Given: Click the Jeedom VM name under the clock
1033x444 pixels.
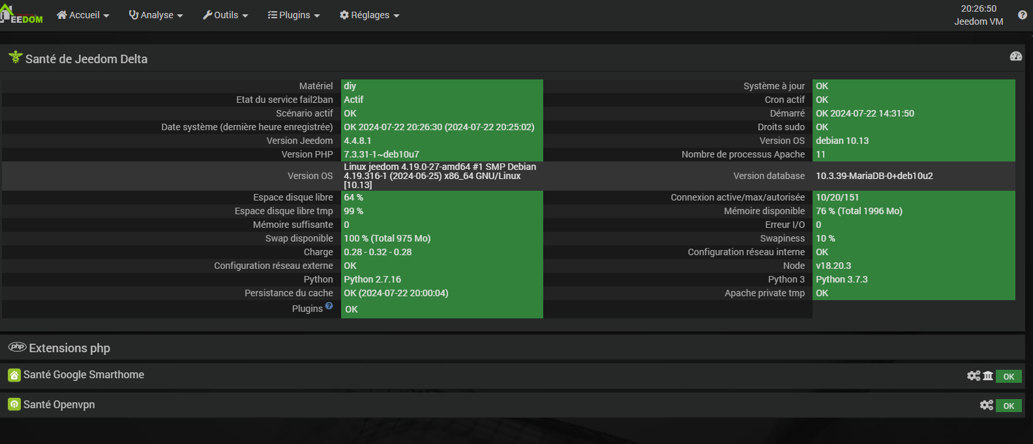Looking at the screenshot, I should coord(979,21).
